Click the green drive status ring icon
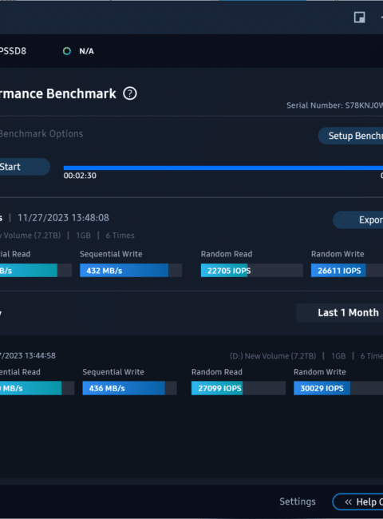The width and height of the screenshot is (383, 519). [x=67, y=51]
